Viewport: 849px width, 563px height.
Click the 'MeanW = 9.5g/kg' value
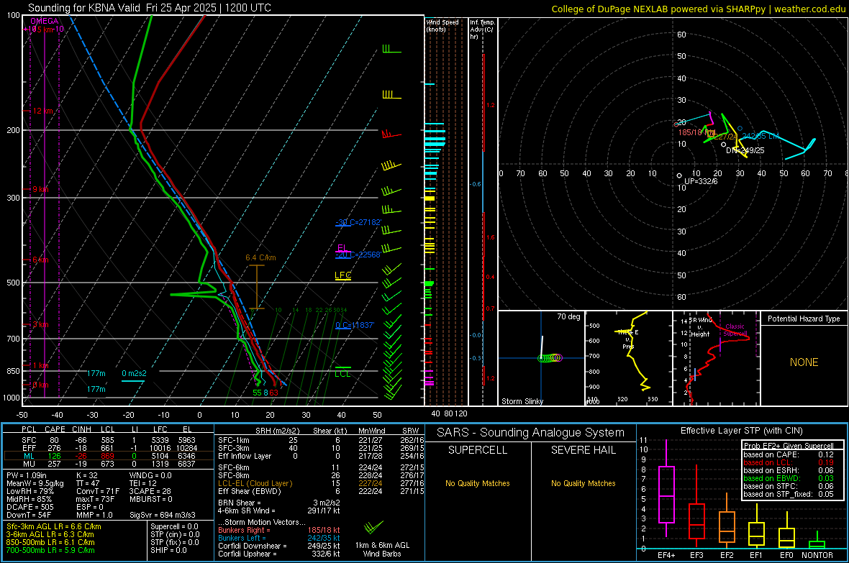(x=35, y=483)
